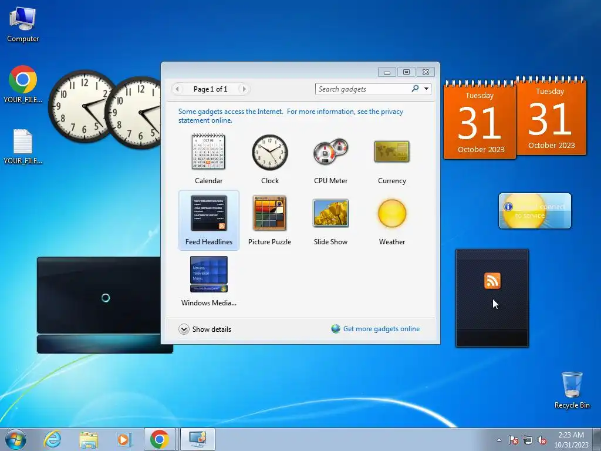Image resolution: width=601 pixels, height=451 pixels.
Task: Open Internet Explorer from taskbar
Action: tap(52, 439)
